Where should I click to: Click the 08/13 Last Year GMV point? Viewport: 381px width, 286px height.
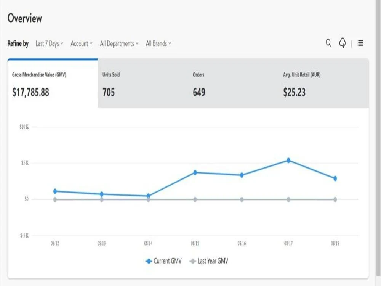click(x=102, y=199)
